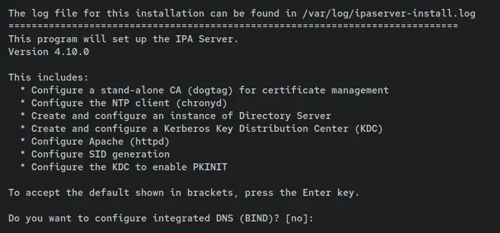Click the Configure Apache (httpd) line
This screenshot has height=233, width=500.
click(x=95, y=141)
